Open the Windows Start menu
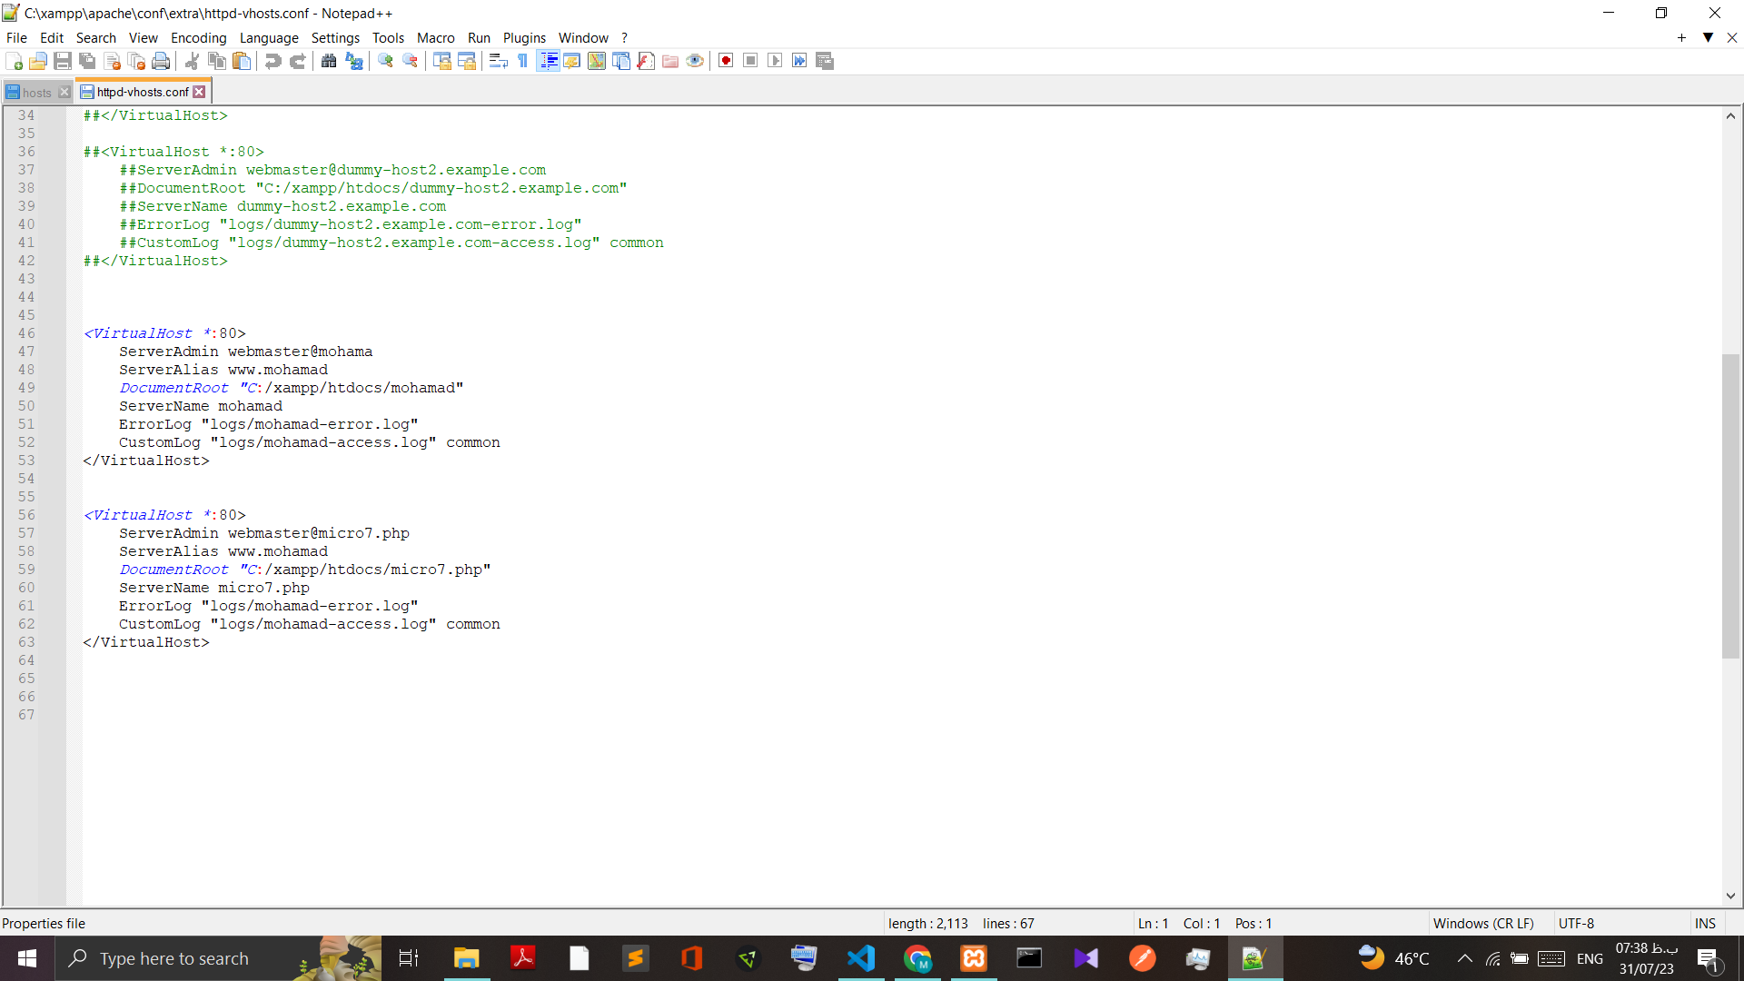This screenshot has width=1744, height=981. 27,958
